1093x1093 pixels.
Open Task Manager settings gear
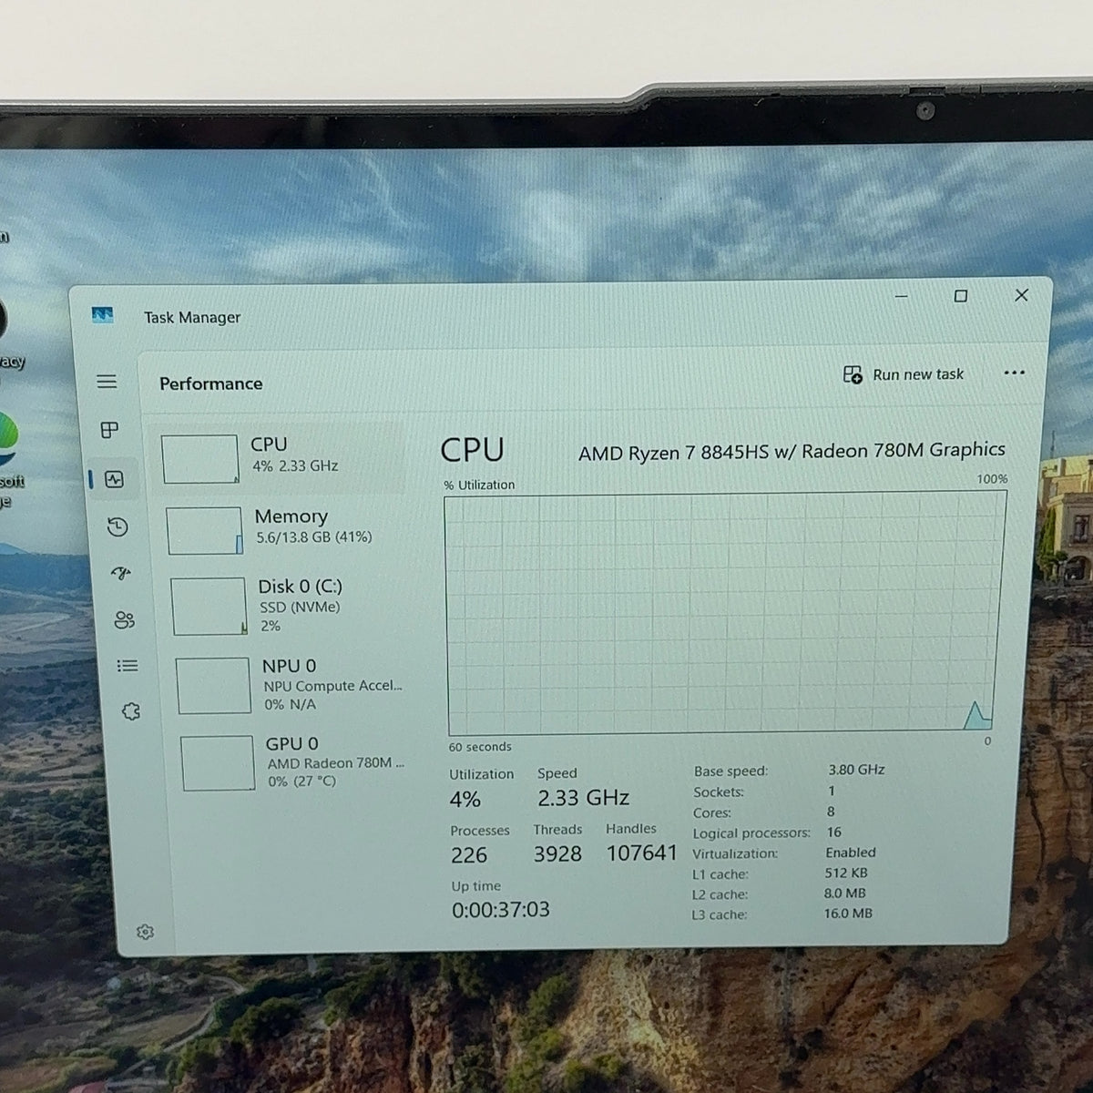point(145,932)
